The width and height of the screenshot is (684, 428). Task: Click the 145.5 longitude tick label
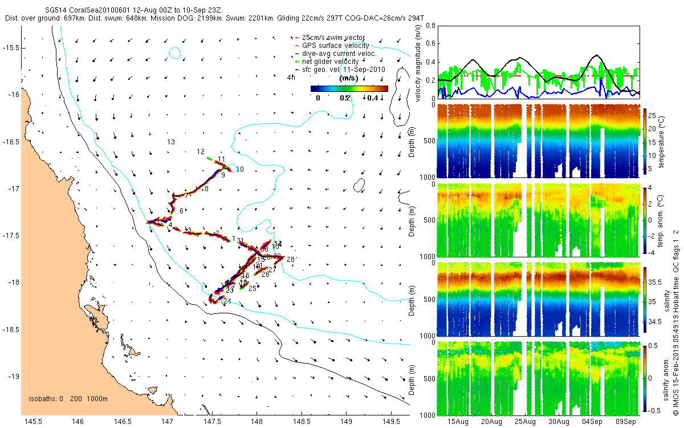point(32,421)
